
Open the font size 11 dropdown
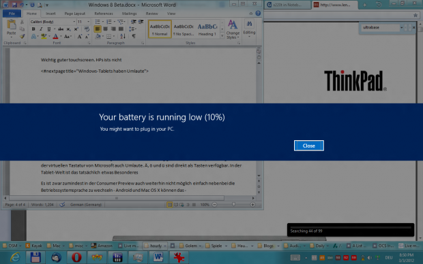coord(88,22)
